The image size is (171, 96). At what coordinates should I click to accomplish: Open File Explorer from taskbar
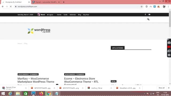click(18, 94)
